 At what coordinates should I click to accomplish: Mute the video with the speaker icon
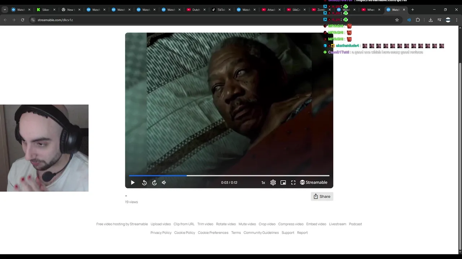pos(164,182)
